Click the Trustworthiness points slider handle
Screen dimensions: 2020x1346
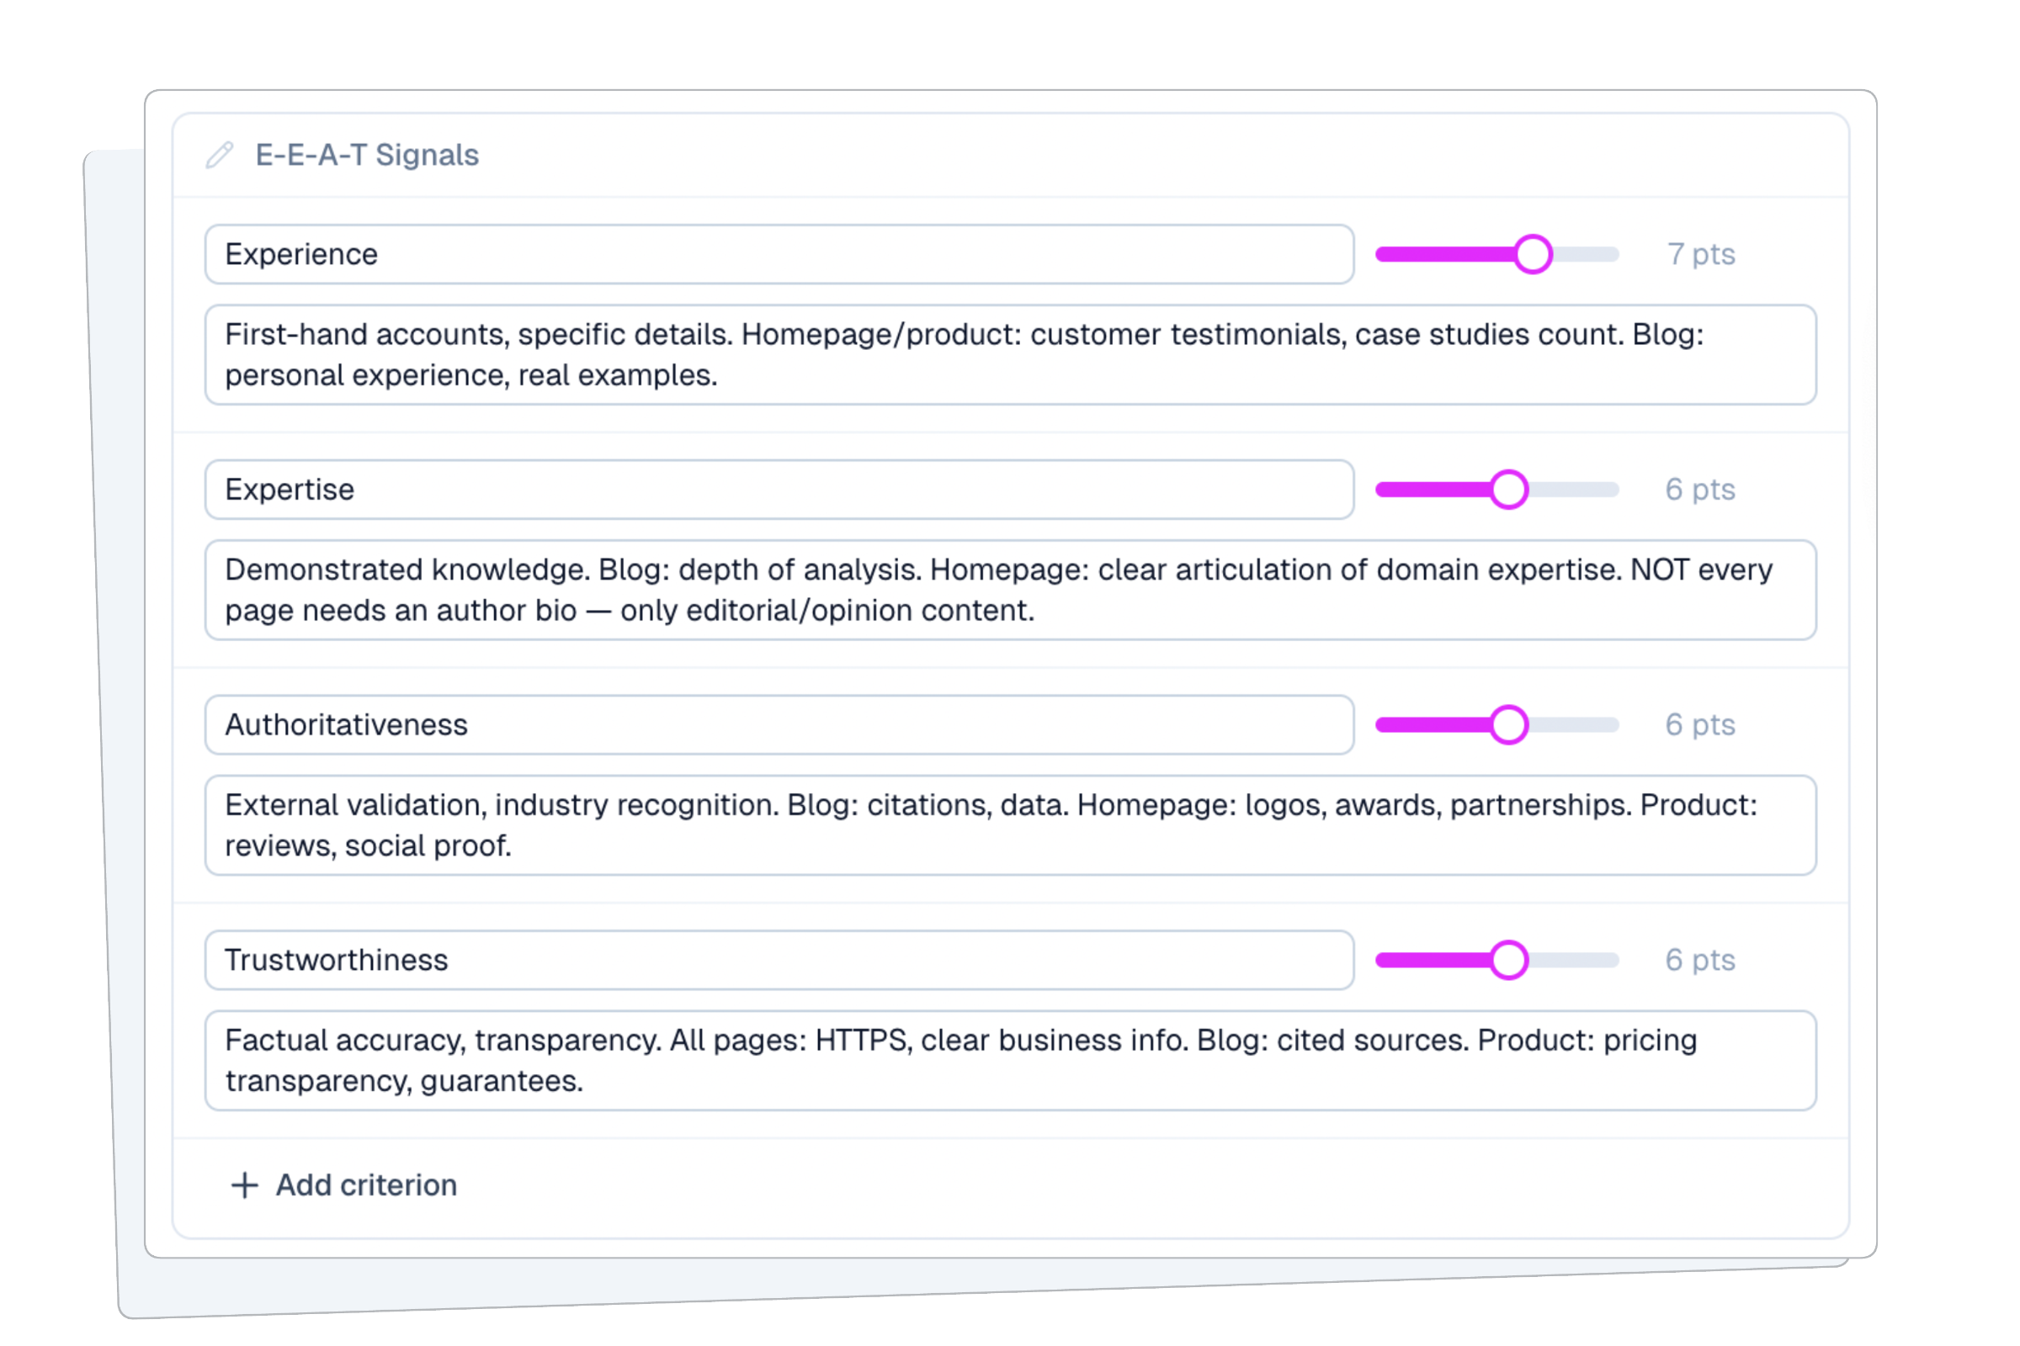[1509, 961]
